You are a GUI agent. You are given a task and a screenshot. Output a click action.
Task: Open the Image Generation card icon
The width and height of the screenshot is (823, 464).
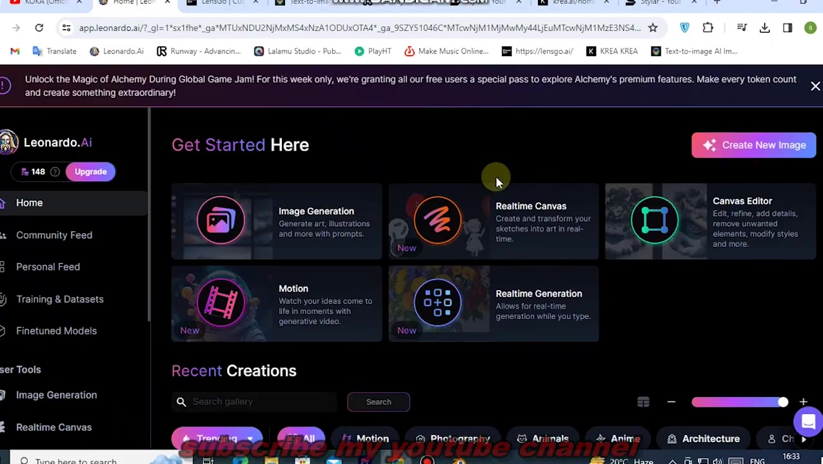(221, 220)
